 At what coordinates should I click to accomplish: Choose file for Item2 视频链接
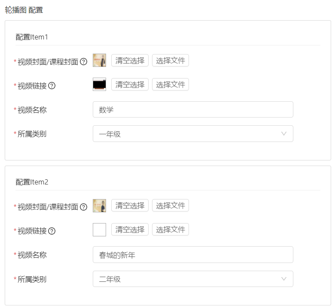point(171,229)
